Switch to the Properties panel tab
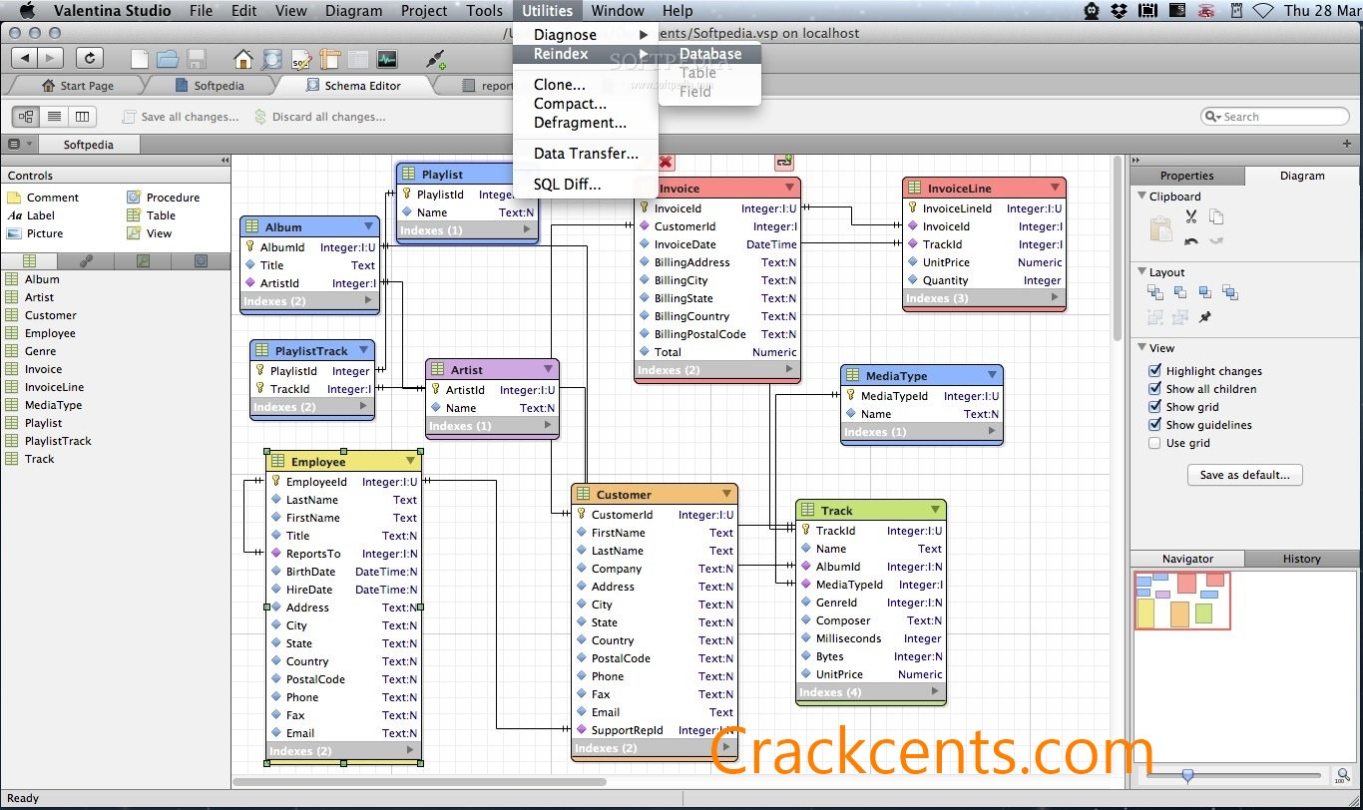 tap(1187, 176)
